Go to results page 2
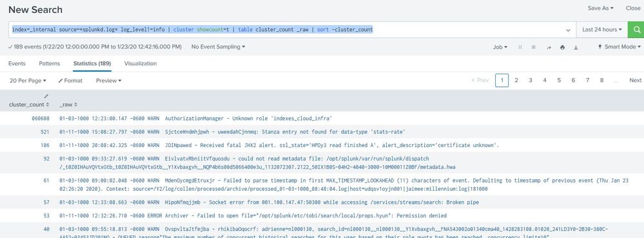This screenshot has width=644, height=238. 516,80
